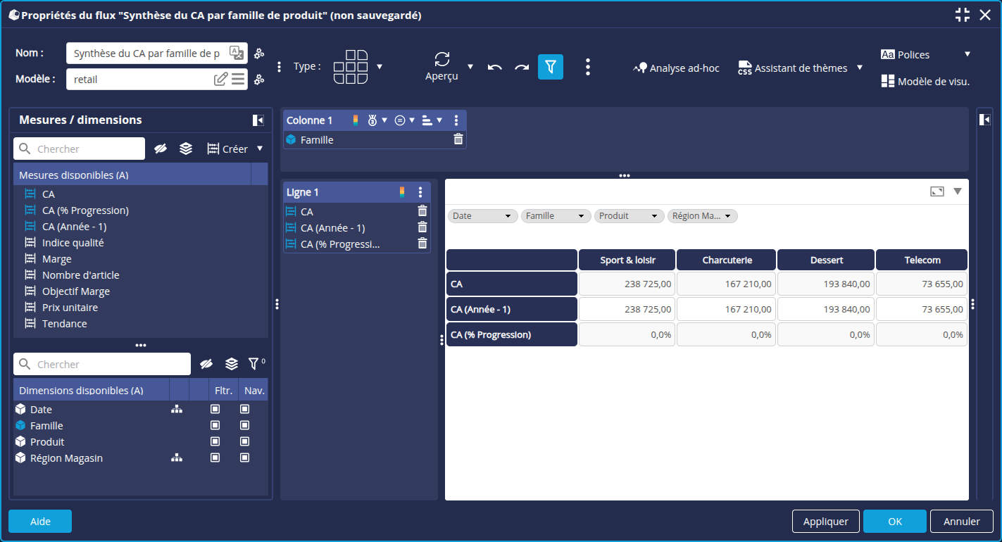Toggle the Fltr. checkbox for Date
Screen dimensions: 1002x542
click(215, 409)
